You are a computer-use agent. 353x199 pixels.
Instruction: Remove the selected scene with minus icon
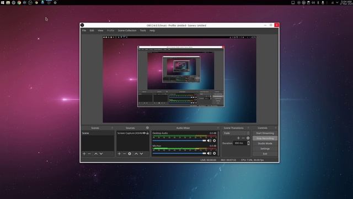tap(89, 154)
